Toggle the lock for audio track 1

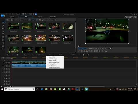click(9, 66)
